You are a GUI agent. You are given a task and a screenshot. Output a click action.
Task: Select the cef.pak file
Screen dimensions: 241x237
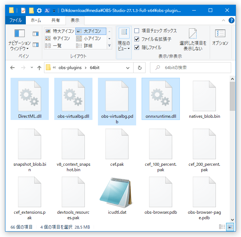pyautogui.click(x=117, y=147)
